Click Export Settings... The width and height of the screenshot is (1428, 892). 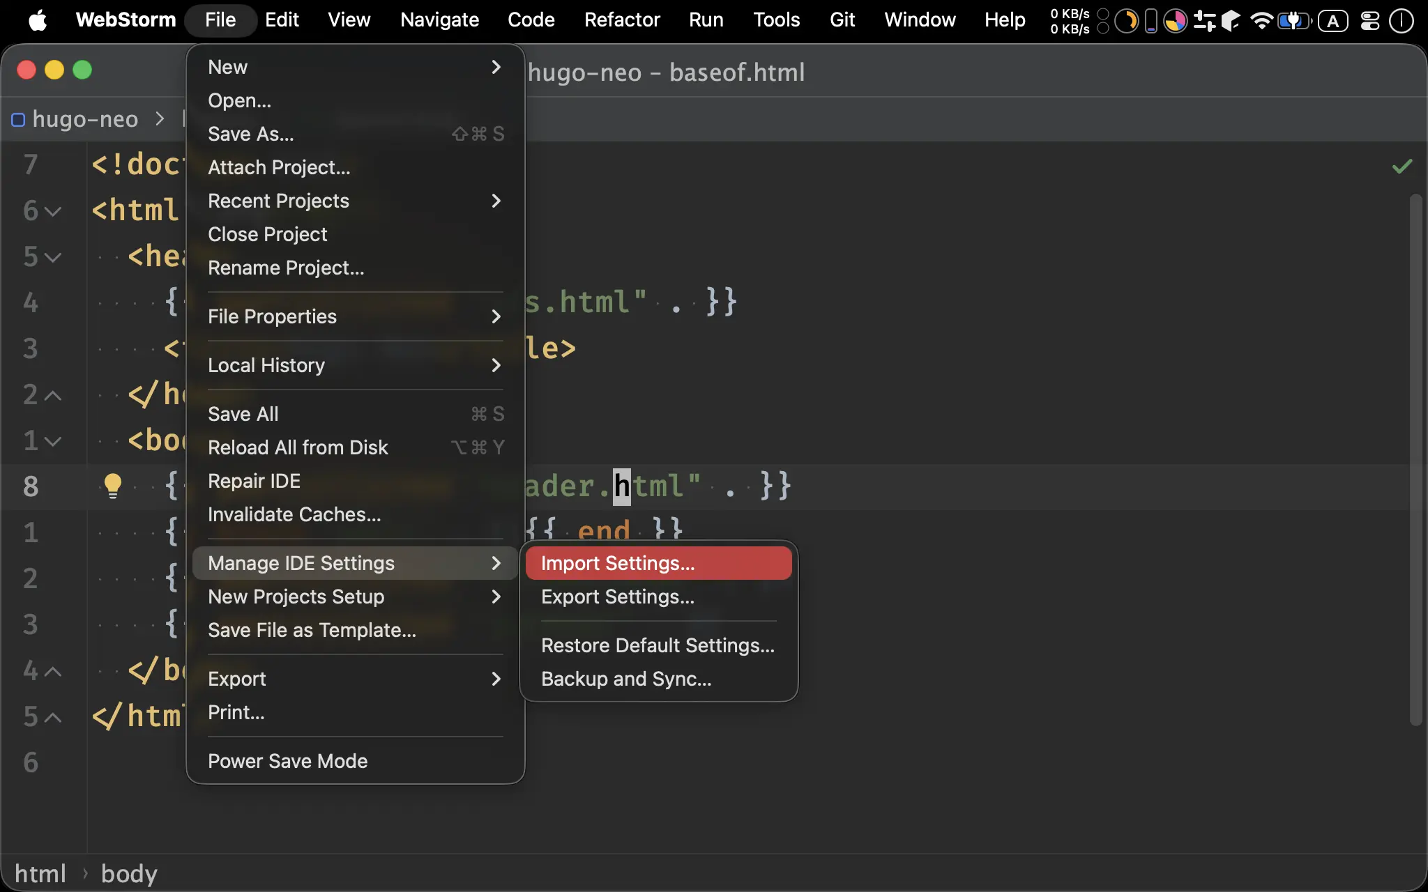tap(659, 597)
